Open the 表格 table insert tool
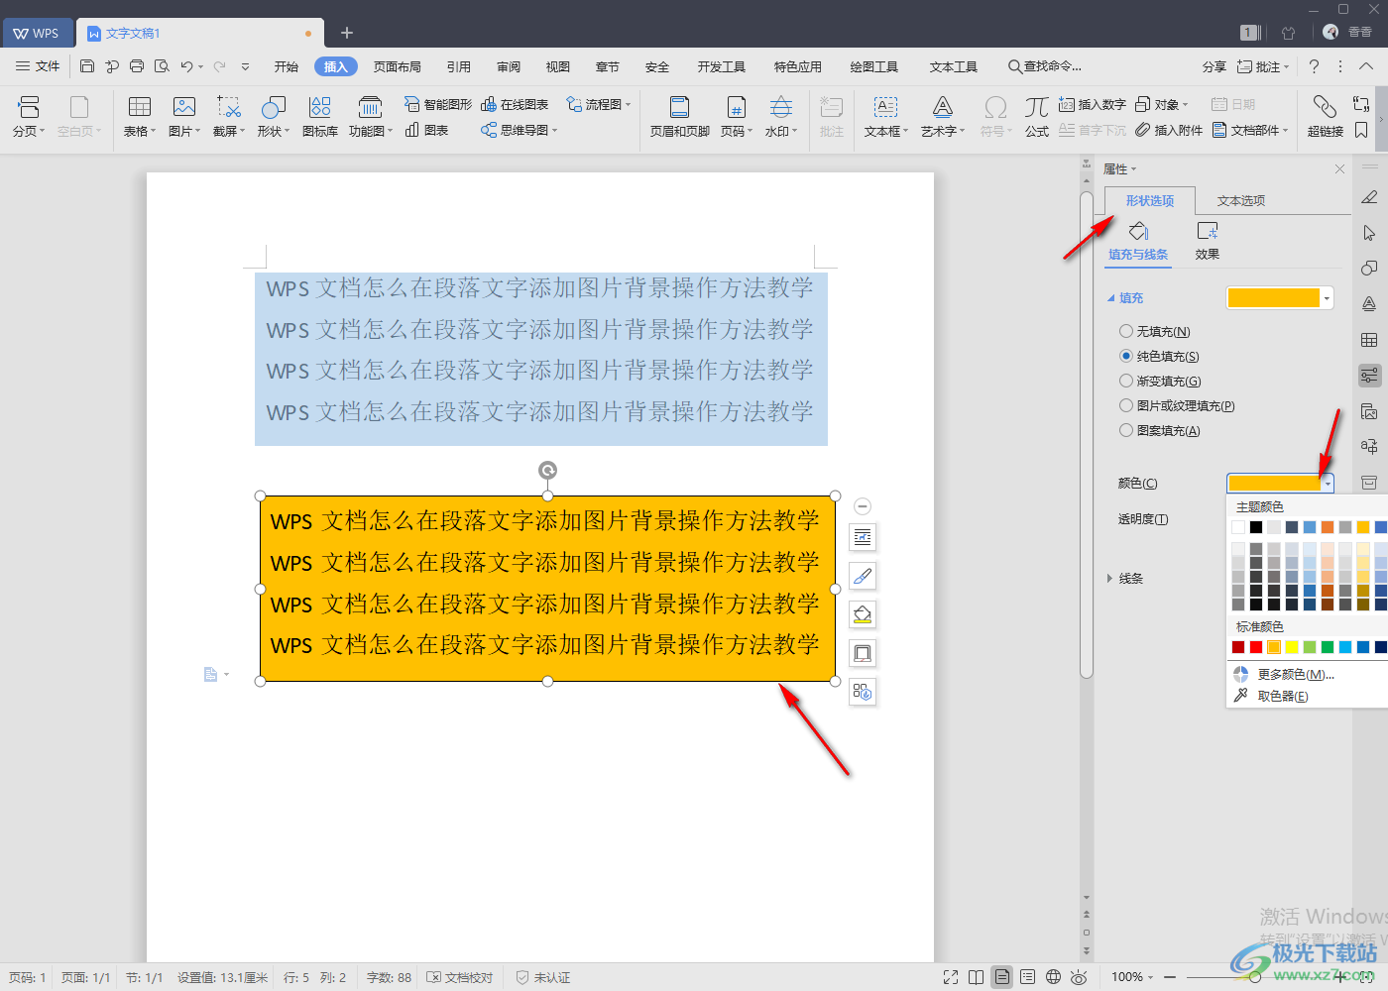1388x991 pixels. click(x=140, y=116)
